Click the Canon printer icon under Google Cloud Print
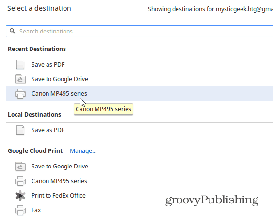The width and height of the screenshot is (273, 217). coord(20,181)
